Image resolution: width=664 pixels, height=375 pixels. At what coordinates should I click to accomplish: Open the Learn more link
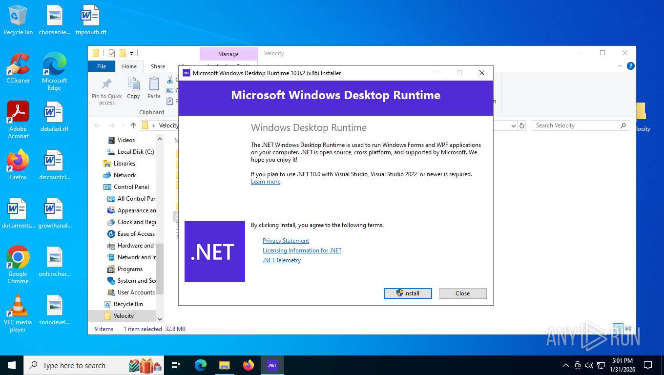tap(266, 182)
